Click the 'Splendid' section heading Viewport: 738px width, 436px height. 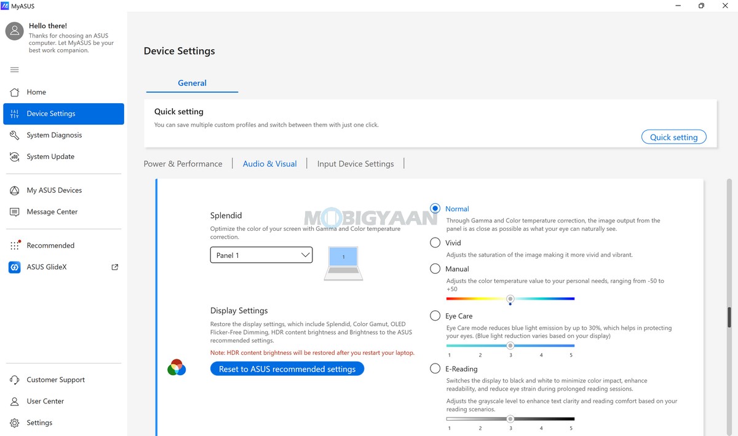tap(226, 216)
